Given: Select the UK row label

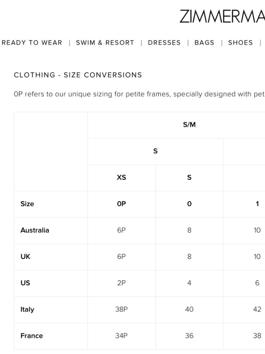Looking at the screenshot, I should point(25,257).
